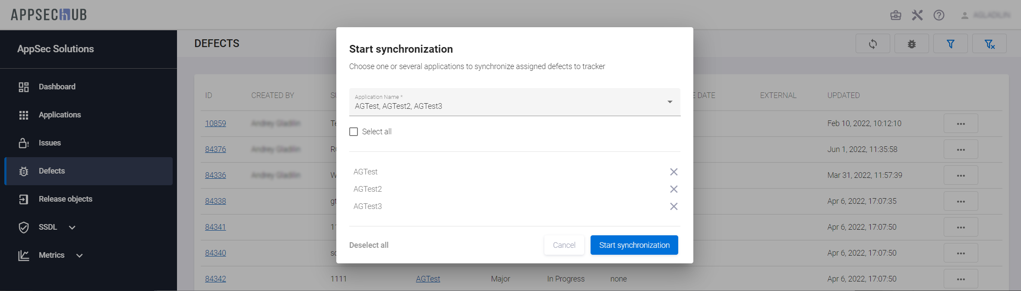Click the synchronize refresh icon in Defects toolbar

coord(872,44)
